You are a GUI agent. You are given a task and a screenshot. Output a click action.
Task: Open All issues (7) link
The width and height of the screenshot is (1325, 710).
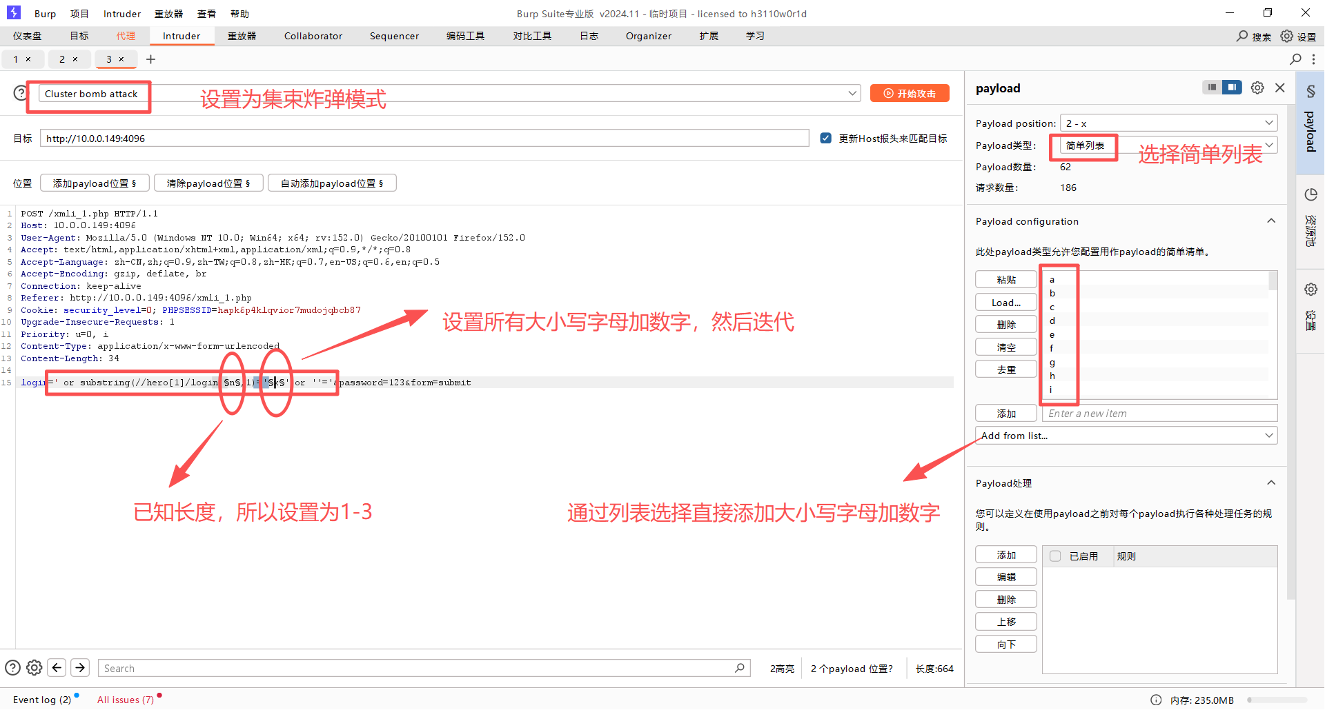pos(126,700)
